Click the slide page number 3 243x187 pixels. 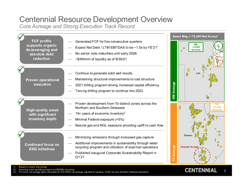pyautogui.click(x=225, y=171)
